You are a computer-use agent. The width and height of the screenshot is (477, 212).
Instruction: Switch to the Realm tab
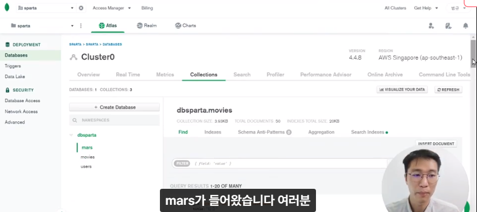(x=147, y=25)
